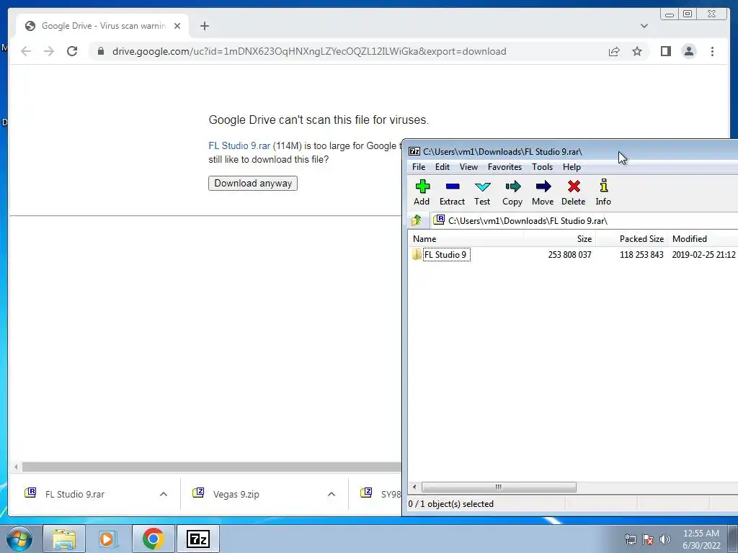The height and width of the screenshot is (553, 738).
Task: Open downloaded FL Studio 9.rar in shelf
Action: click(x=75, y=494)
